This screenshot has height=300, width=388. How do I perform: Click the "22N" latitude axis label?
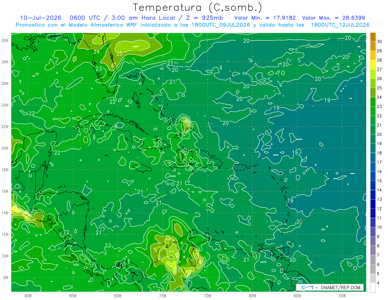[5, 127]
